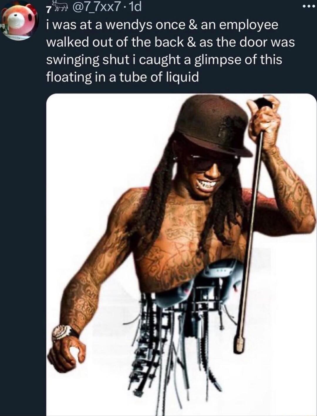Click the cane's bottom tip in the image
The width and height of the screenshot is (317, 416).
pos(240,344)
